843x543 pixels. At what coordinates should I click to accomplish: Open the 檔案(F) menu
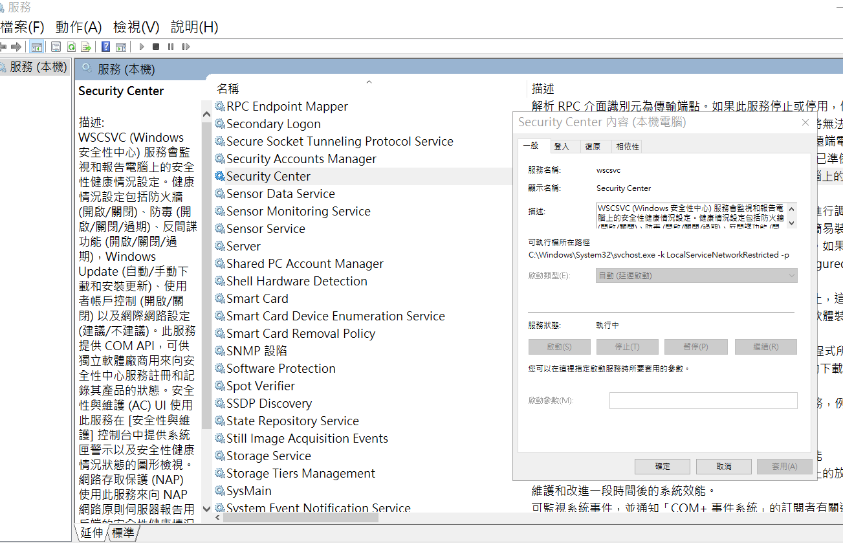(23, 27)
